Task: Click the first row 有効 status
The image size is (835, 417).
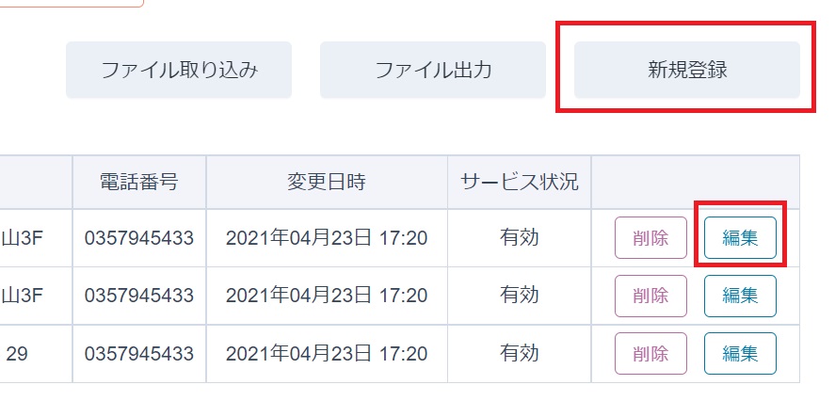Action: click(x=519, y=238)
